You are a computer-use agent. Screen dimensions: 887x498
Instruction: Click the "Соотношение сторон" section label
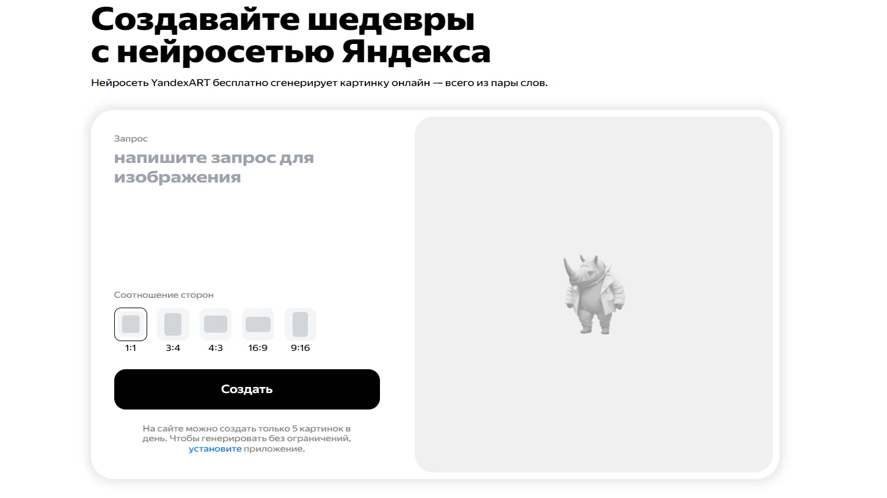click(164, 295)
